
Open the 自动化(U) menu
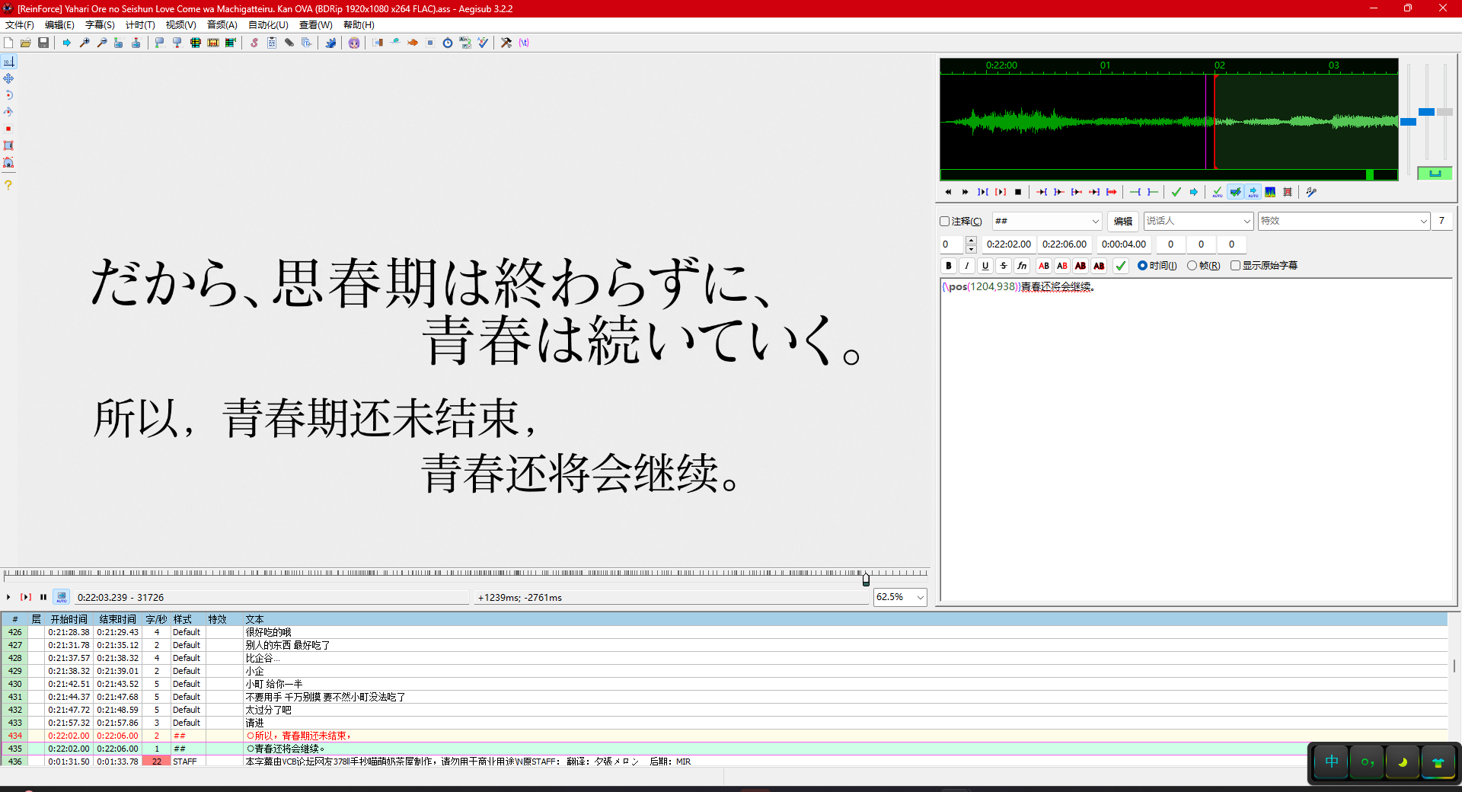[268, 25]
